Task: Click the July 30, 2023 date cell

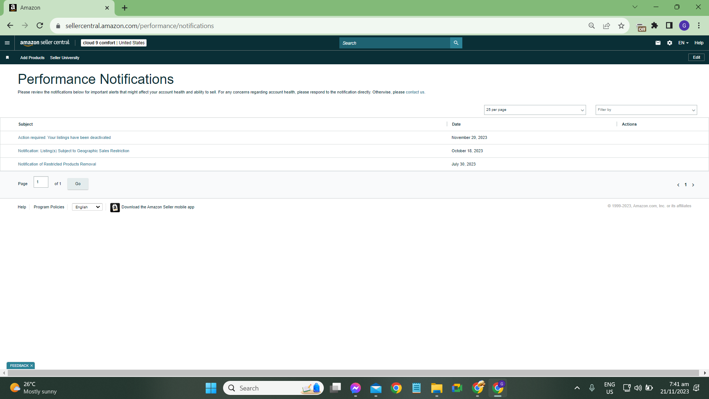Action: [463, 164]
